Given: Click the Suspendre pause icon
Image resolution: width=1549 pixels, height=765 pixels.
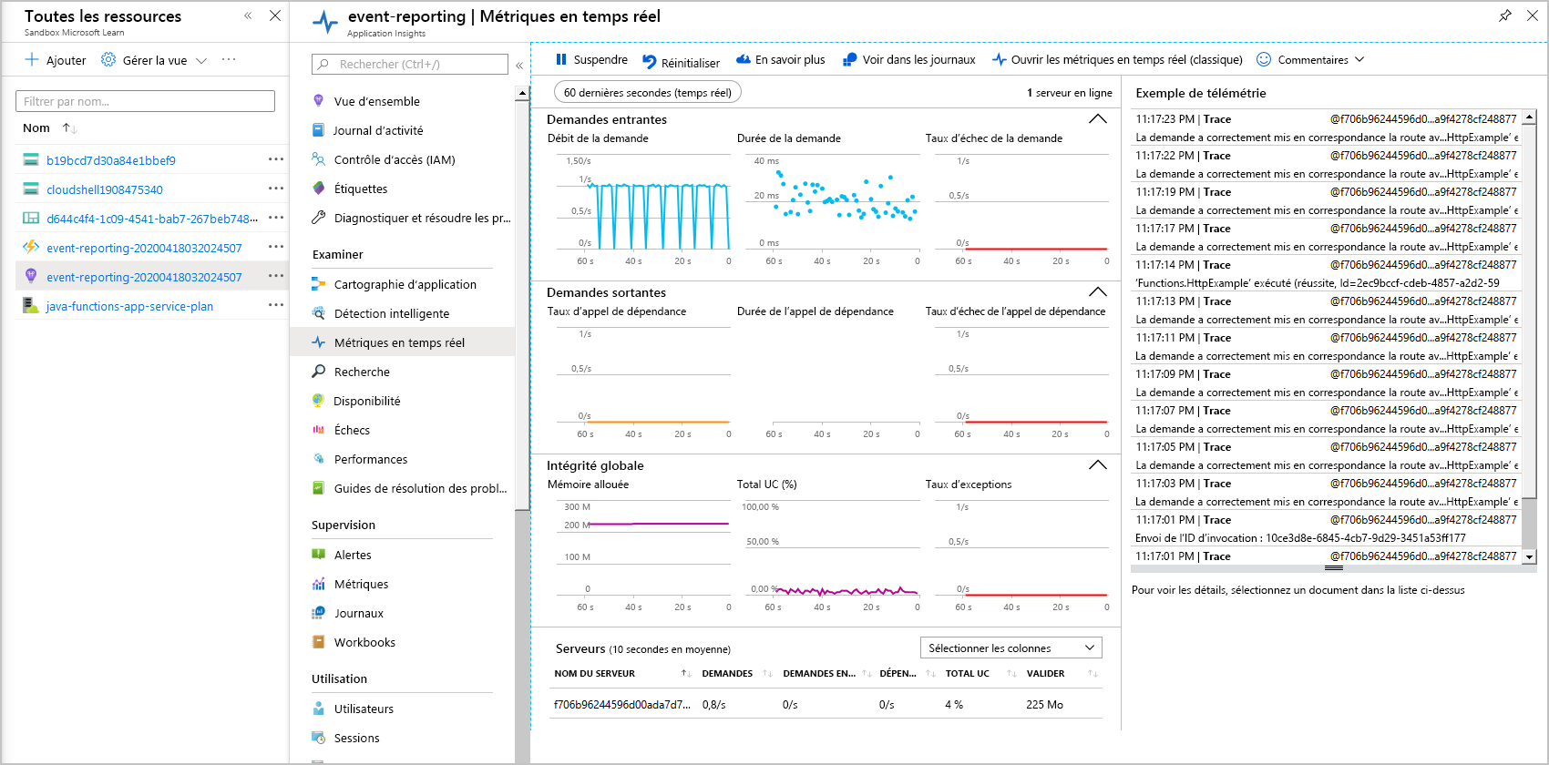Looking at the screenshot, I should tap(561, 59).
